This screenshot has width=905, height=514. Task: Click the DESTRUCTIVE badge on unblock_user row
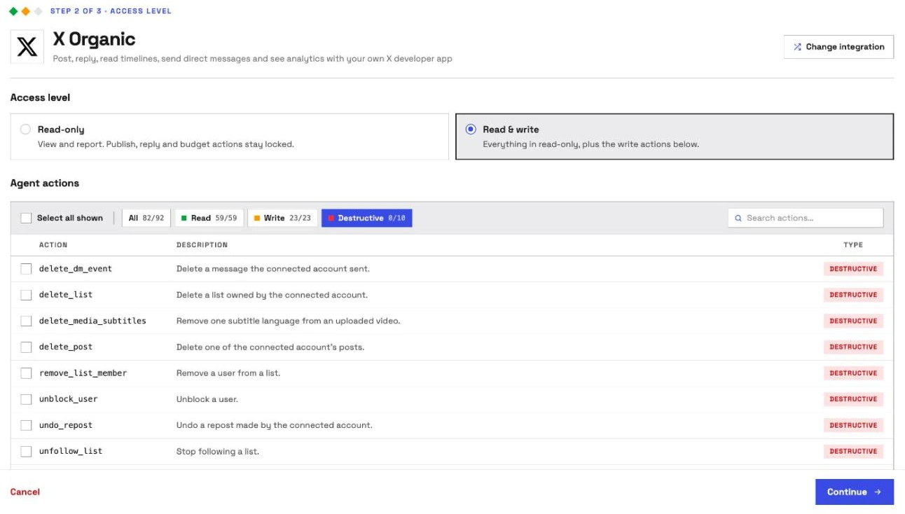pyautogui.click(x=853, y=399)
